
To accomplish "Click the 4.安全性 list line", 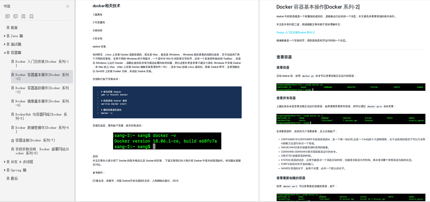I will (98, 39).
